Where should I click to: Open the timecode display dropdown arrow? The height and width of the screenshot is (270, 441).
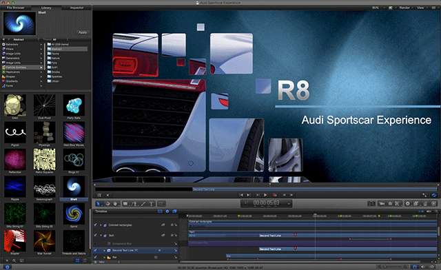[288, 204]
